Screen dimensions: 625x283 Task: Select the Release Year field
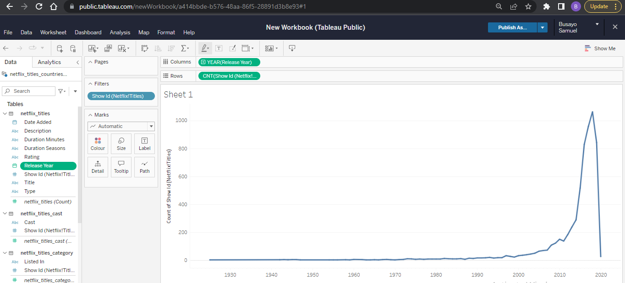(48, 166)
